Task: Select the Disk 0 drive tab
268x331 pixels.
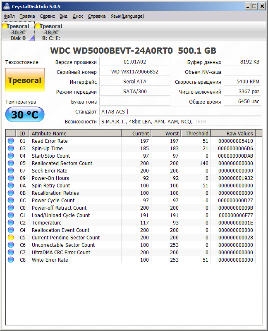Action: [18, 32]
